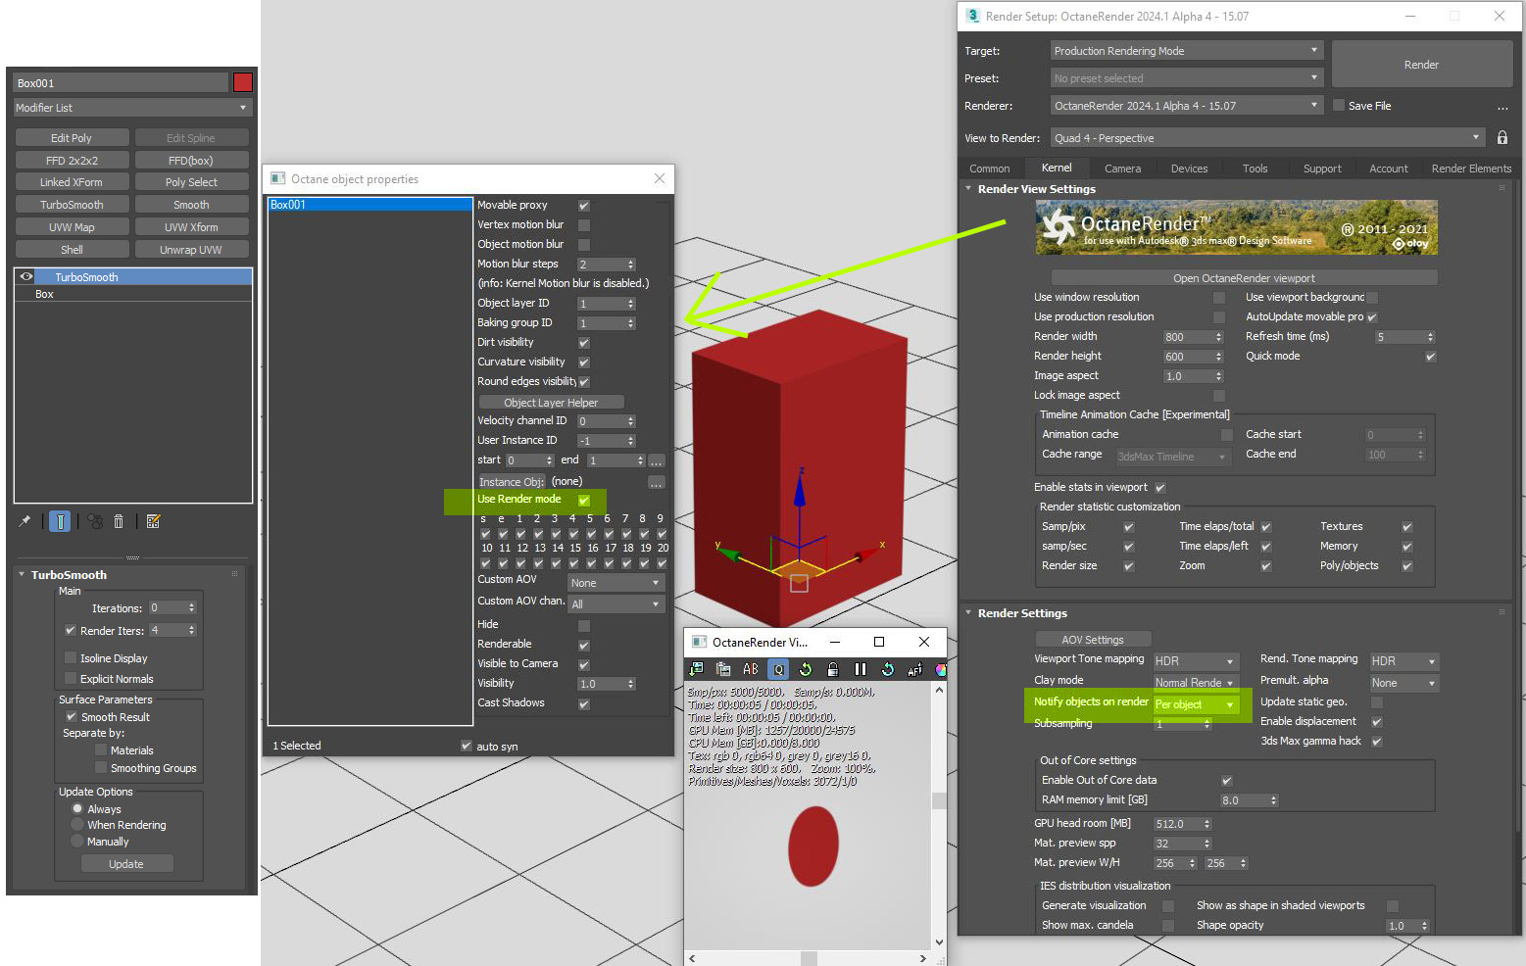Click the Render button
This screenshot has height=966, width=1526.
(x=1421, y=65)
